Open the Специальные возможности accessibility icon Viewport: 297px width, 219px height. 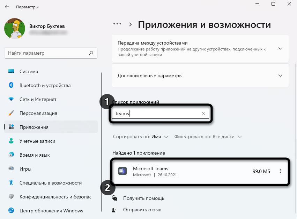point(11,182)
